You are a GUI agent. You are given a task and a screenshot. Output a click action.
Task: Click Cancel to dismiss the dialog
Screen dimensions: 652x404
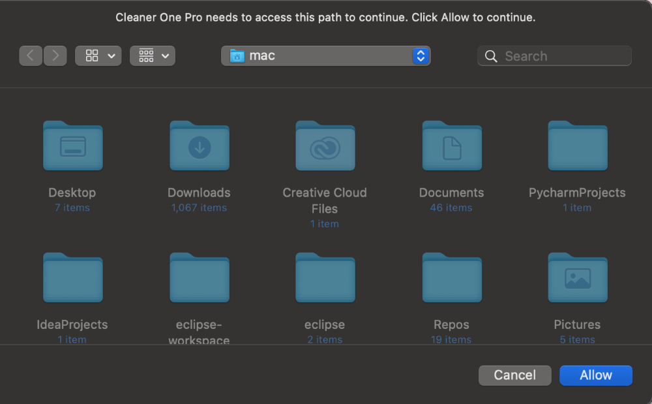click(x=515, y=375)
